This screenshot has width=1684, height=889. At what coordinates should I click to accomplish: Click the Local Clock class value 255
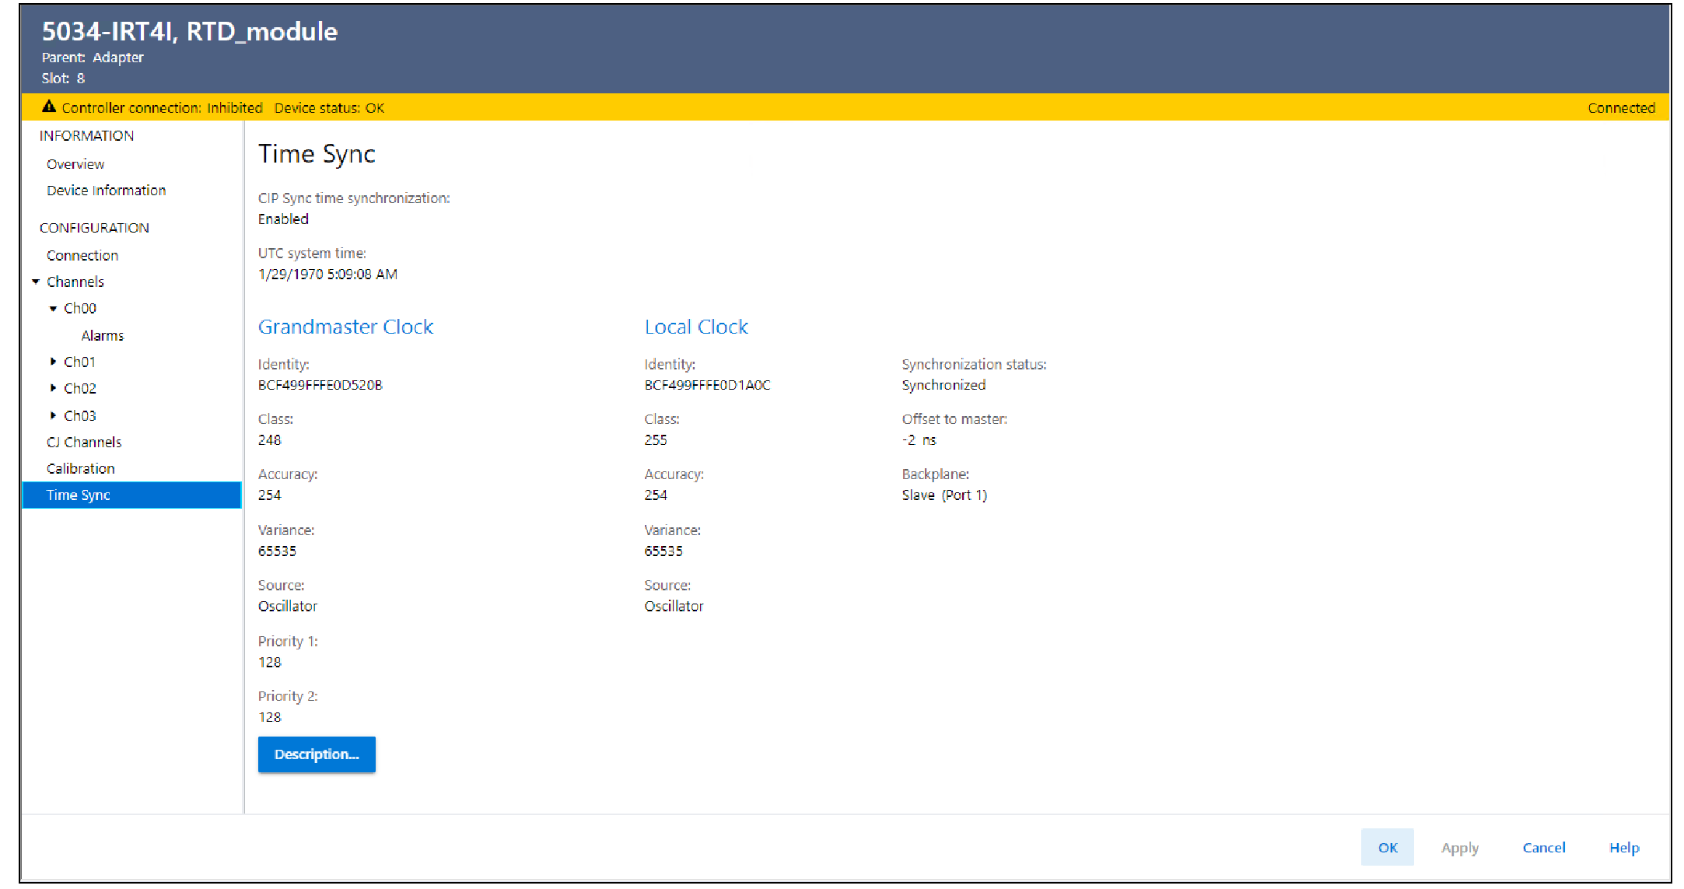click(x=656, y=440)
